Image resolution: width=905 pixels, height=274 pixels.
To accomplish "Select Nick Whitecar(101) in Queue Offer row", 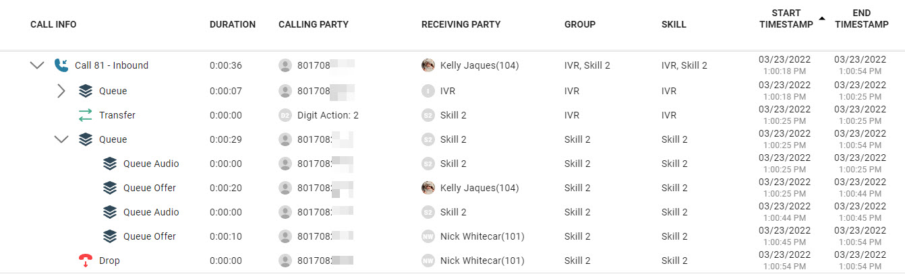I will pyautogui.click(x=482, y=236).
